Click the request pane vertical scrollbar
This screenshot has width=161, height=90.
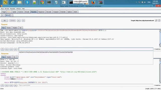[160, 38]
